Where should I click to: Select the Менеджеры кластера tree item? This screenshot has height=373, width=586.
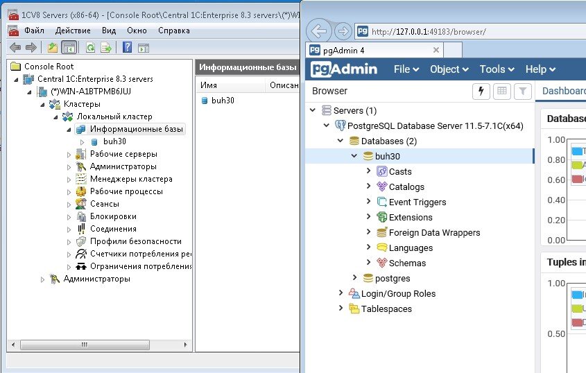[131, 179]
